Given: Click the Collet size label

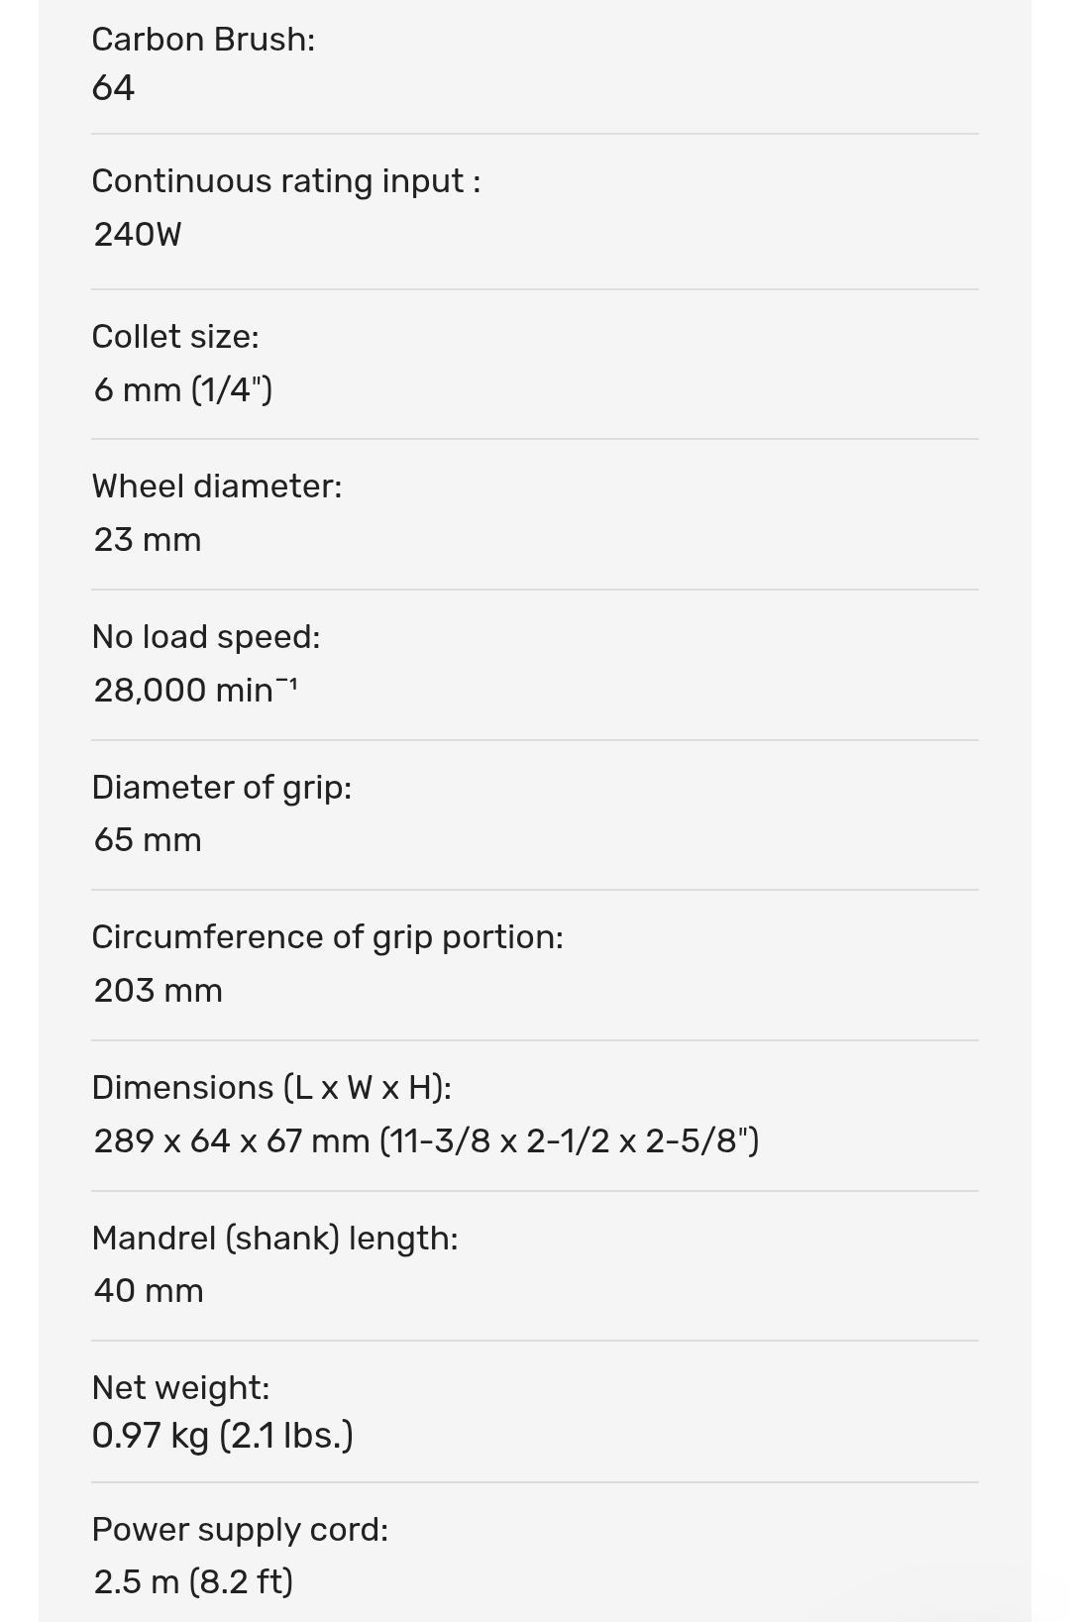Looking at the screenshot, I should pyautogui.click(x=175, y=337).
